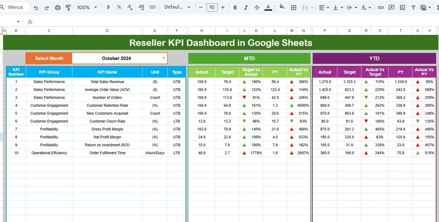
Task: Click the undo arrow icon
Action: pos(36,7)
